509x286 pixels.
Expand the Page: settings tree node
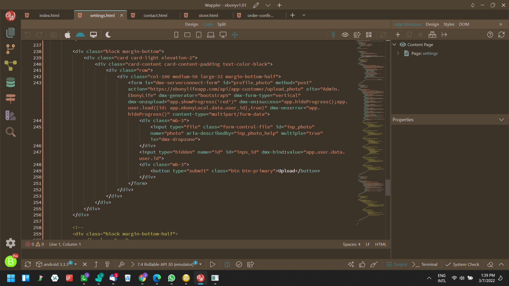pos(398,53)
